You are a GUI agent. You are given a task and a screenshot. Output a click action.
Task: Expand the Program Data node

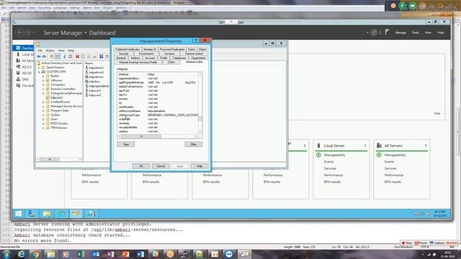click(43, 110)
